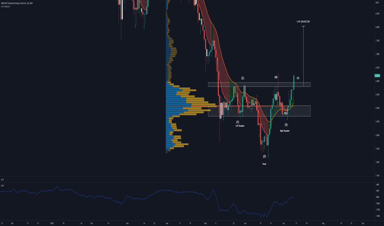Select the 38.63% price range measurement label
The image size is (384, 226).
point(303,22)
